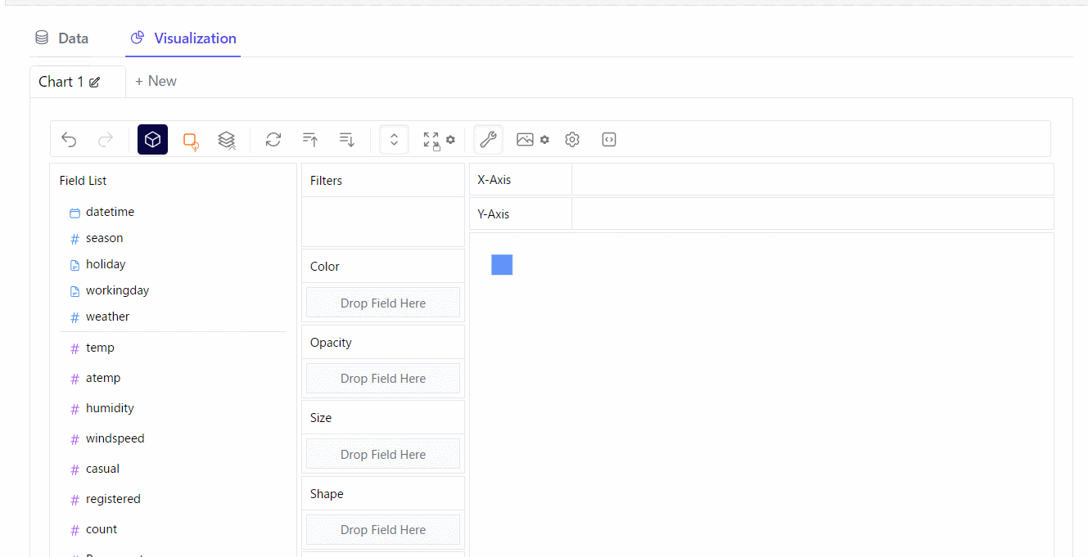This screenshot has width=1088, height=557.
Task: Toggle the axes resize up-down button
Action: coord(394,140)
